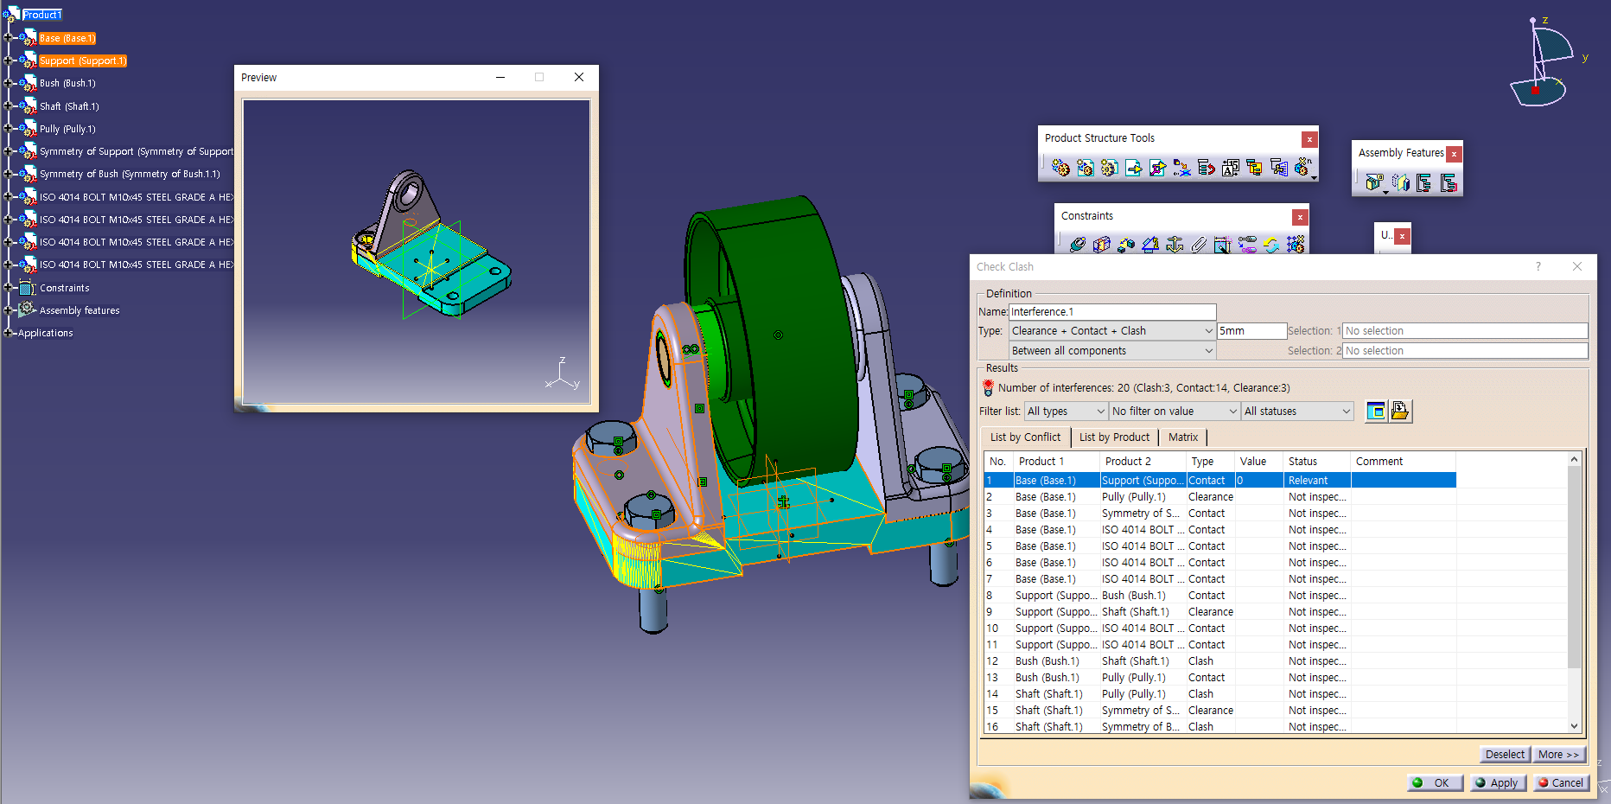Select interference row 12, Bush and Shaft clash
This screenshot has height=804, width=1611.
pos(1219,661)
